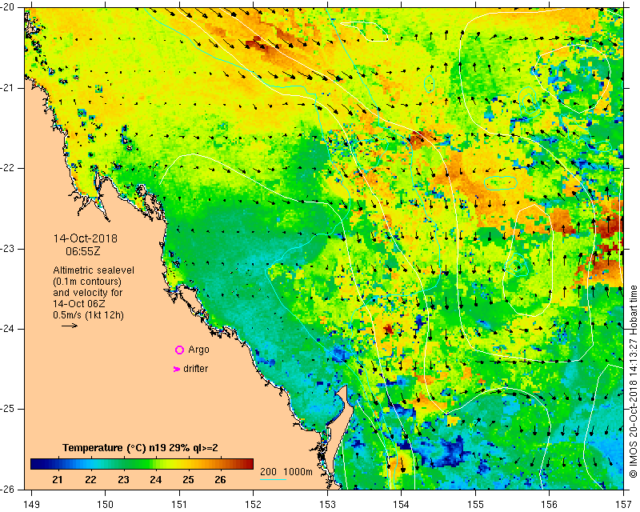Click the longitude '149' axis label
This screenshot has height=512, width=640.
tap(31, 504)
